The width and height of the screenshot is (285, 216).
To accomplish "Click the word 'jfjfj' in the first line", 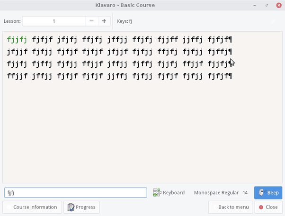I will click(x=67, y=39).
